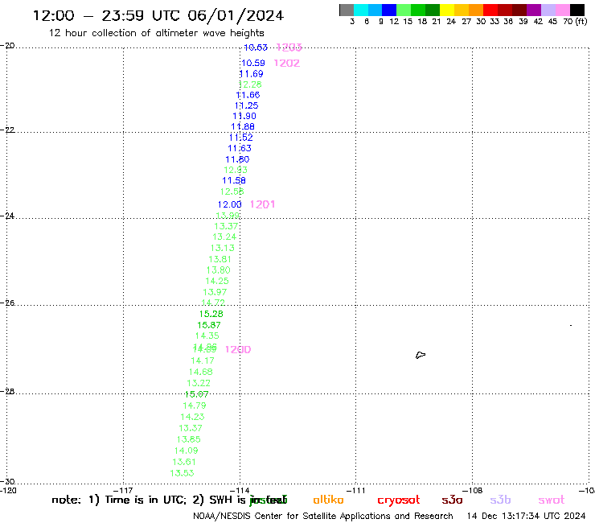Click the 's3b' satellite legend label
This screenshot has width=595, height=523.
tap(500, 500)
